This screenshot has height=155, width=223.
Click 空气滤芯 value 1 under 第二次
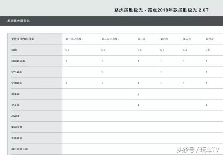pyautogui.click(x=102, y=72)
